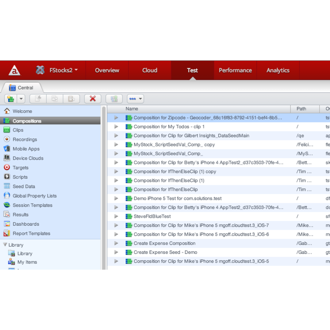Viewport: 330px width, 330px height.
Task: Switch to the Performance tab
Action: [x=235, y=70]
